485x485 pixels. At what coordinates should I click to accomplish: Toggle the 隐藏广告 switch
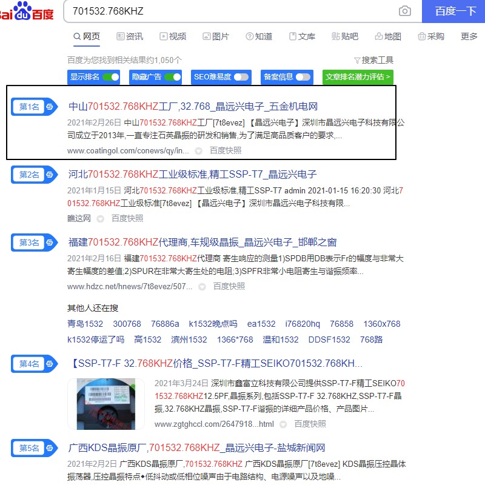172,77
